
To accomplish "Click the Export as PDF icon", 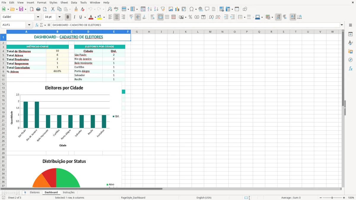I will click(32, 9).
